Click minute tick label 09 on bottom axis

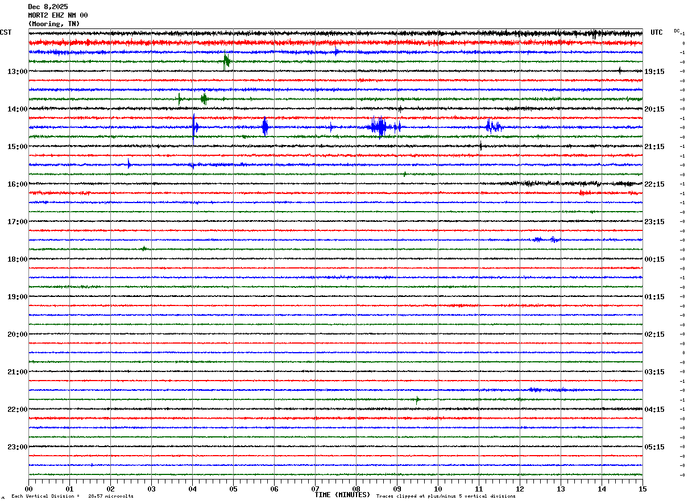pos(397,489)
